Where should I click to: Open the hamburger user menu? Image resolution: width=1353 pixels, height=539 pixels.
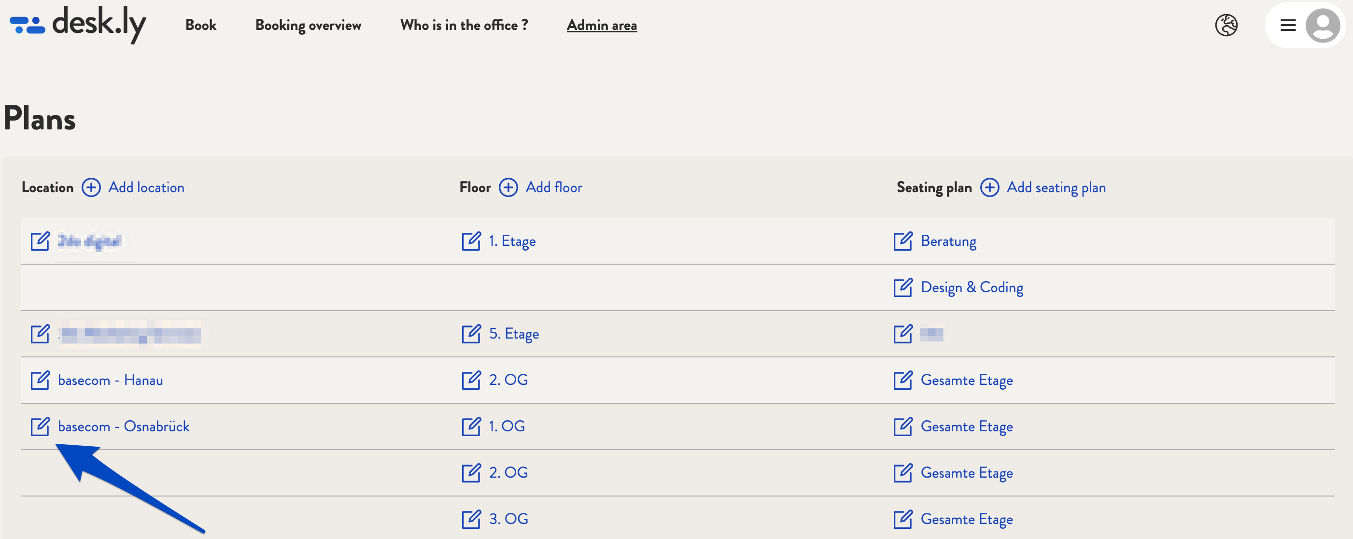click(x=1288, y=25)
